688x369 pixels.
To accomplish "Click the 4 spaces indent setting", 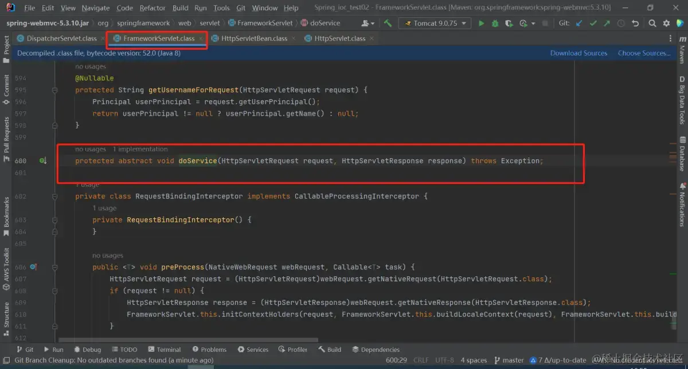I will click(x=474, y=360).
